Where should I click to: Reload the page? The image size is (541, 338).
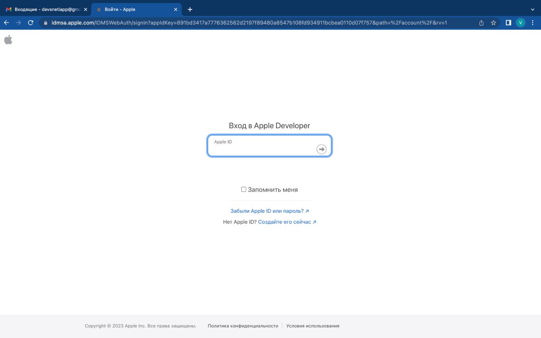click(x=30, y=23)
